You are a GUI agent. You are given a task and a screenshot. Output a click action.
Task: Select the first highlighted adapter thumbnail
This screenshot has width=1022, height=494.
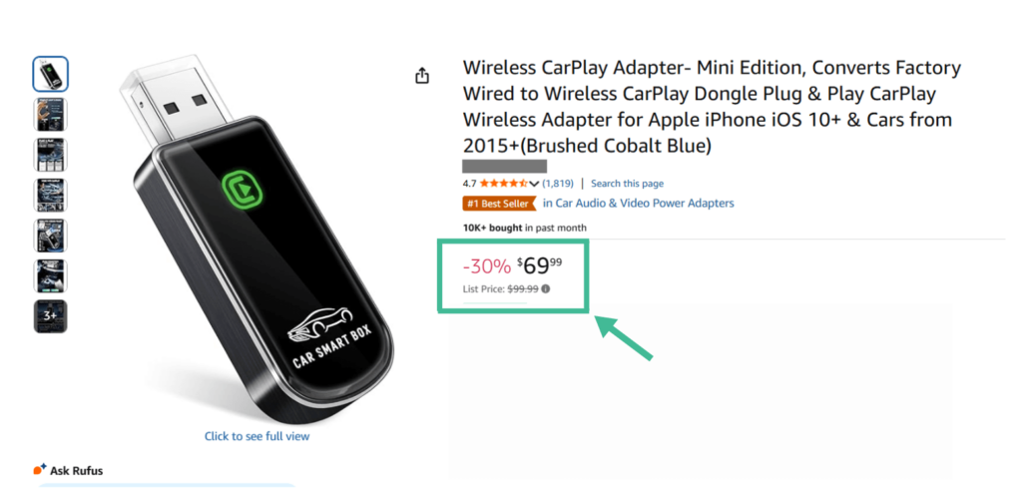[50, 74]
